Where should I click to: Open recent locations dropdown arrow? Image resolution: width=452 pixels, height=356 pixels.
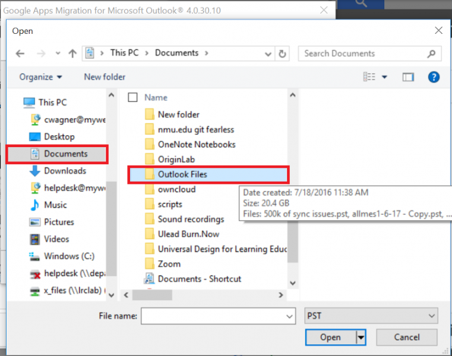point(58,53)
